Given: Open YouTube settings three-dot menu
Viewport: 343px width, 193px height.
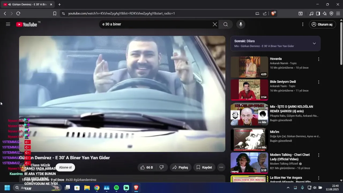Looking at the screenshot, I should pyautogui.click(x=303, y=24).
